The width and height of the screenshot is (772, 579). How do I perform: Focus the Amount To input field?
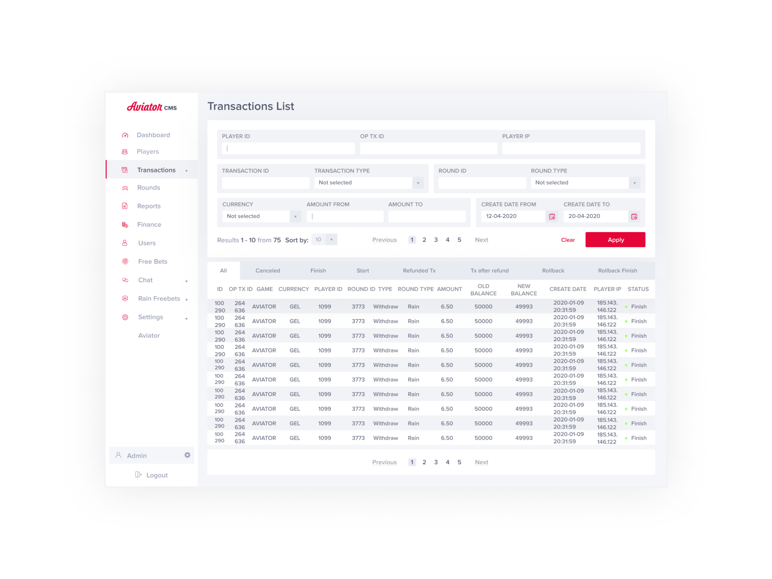pos(427,217)
